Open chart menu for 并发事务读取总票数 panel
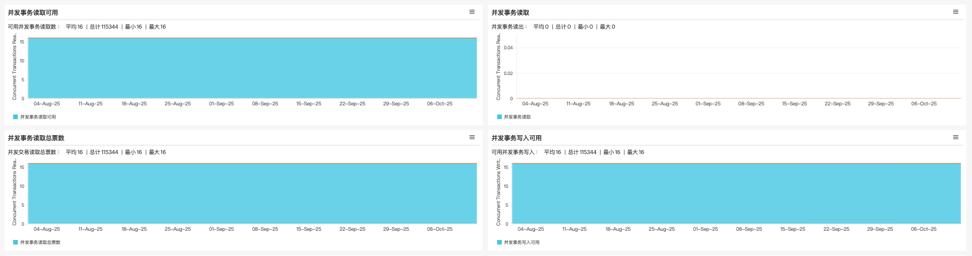972x256 pixels. [x=472, y=137]
